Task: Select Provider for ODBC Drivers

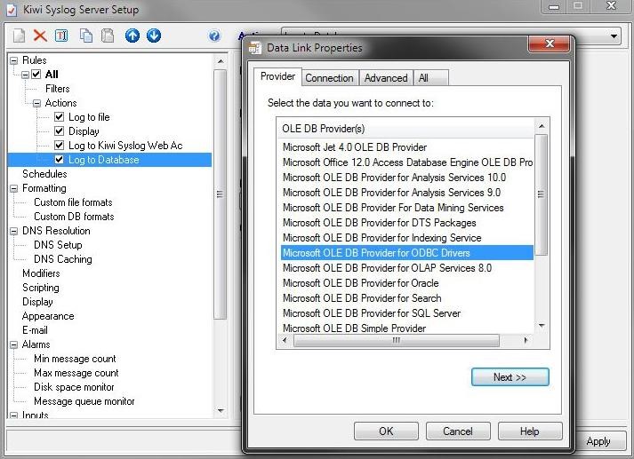Action: tap(406, 253)
